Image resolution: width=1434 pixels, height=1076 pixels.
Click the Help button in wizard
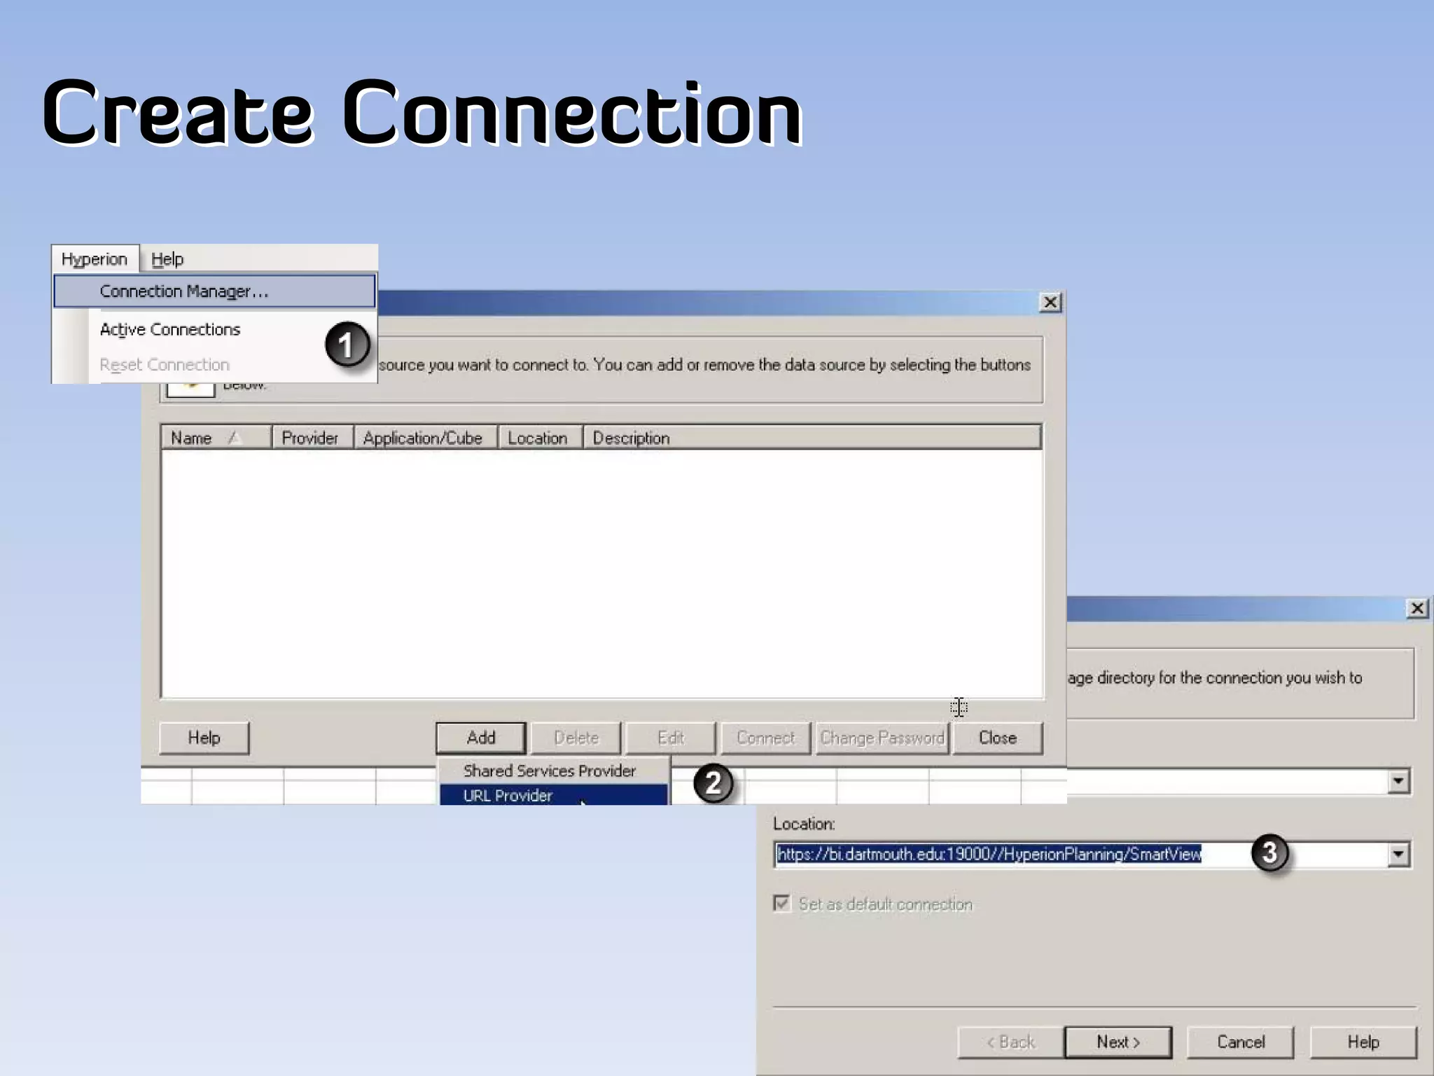(x=1363, y=1042)
